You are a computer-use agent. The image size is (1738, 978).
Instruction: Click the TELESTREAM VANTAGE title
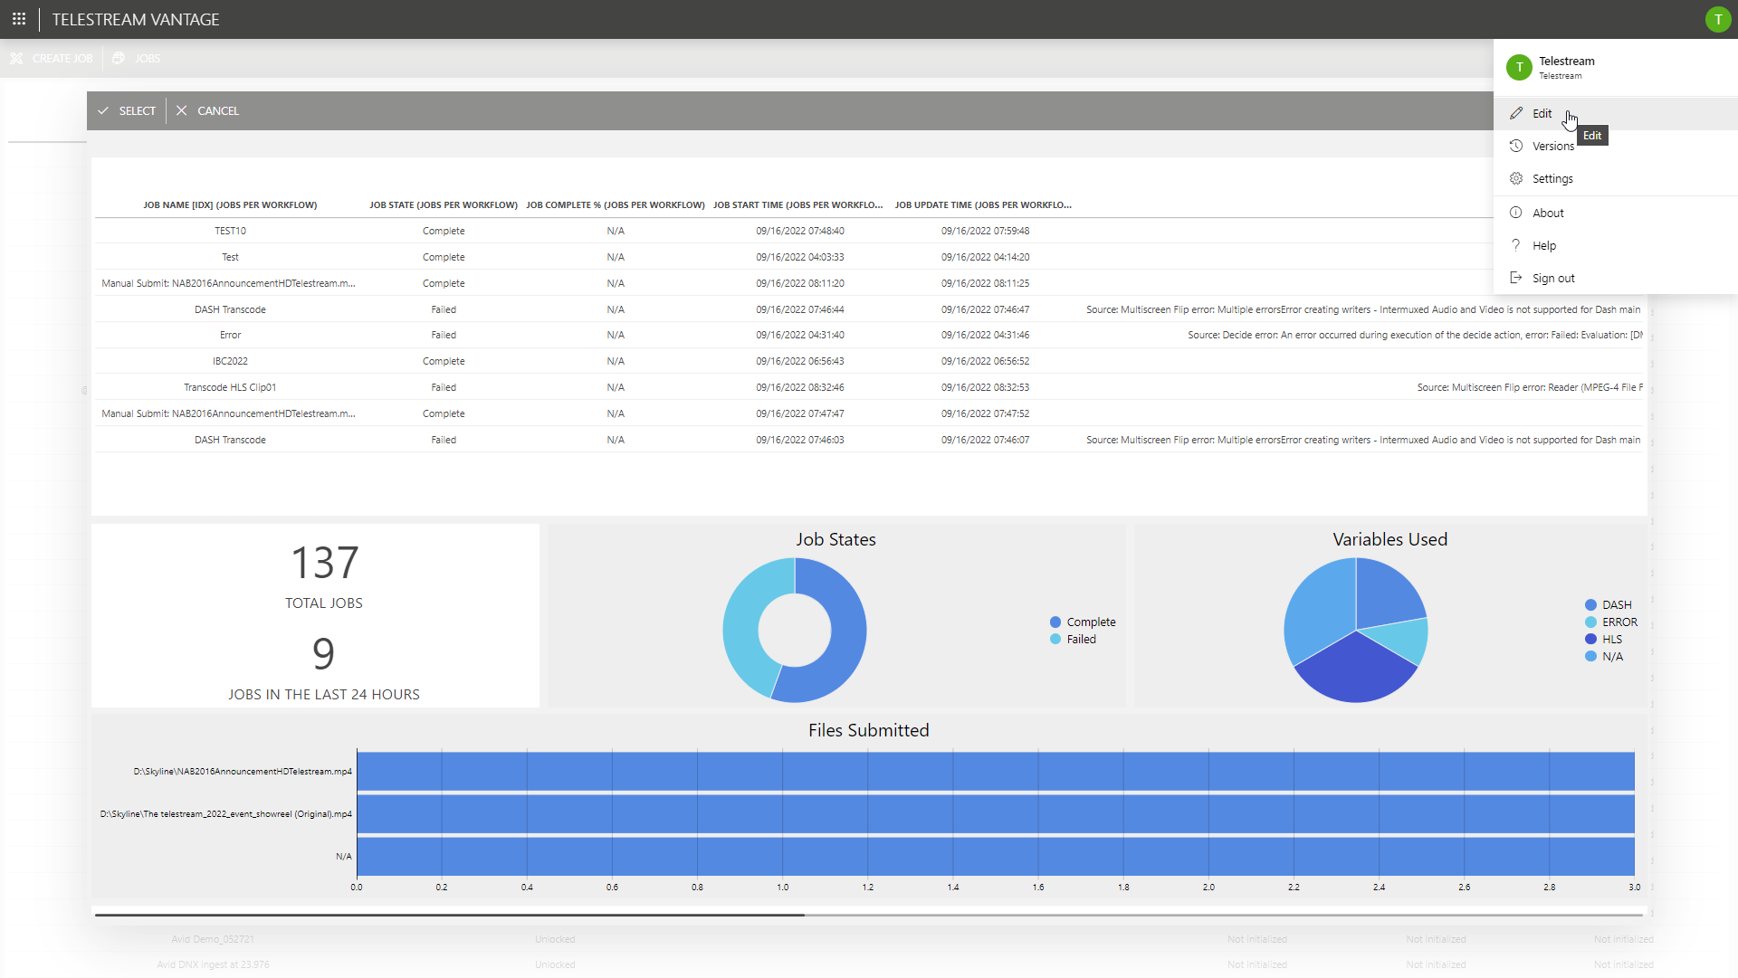pyautogui.click(x=136, y=19)
